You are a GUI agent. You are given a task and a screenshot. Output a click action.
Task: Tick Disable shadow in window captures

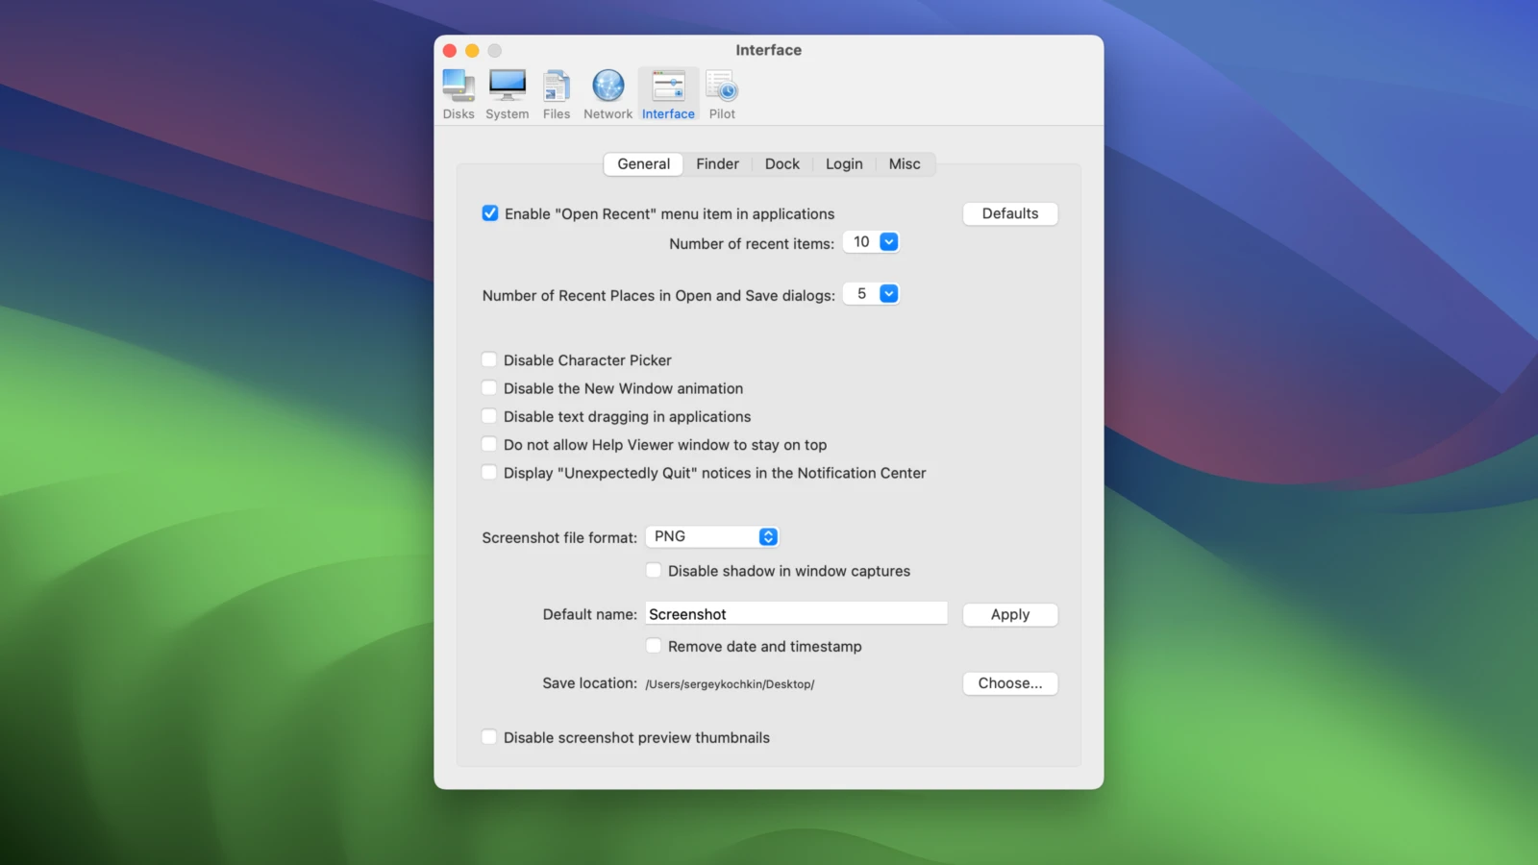654,570
